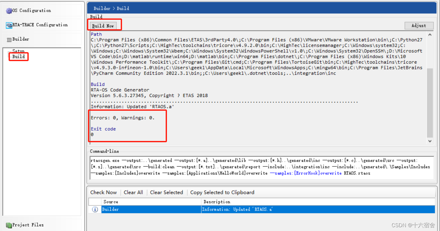
Task: Click the 'Version 5.6.3.27345' copyright line
Action: 149,95
